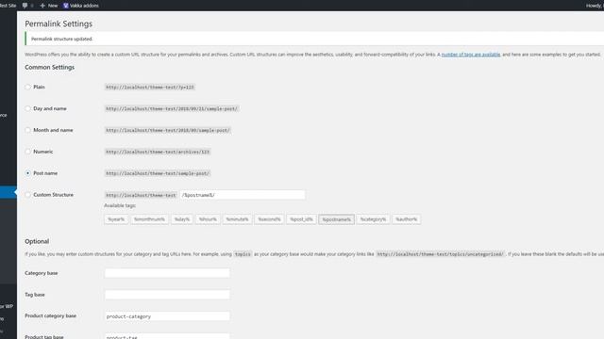Insert the %second% tag button
Screen dimensions: 604x339
coord(269,219)
